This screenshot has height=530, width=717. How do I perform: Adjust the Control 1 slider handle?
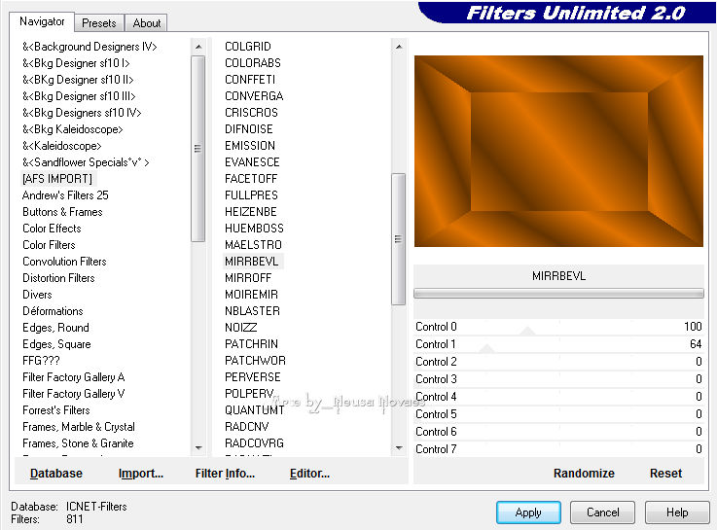pos(486,348)
